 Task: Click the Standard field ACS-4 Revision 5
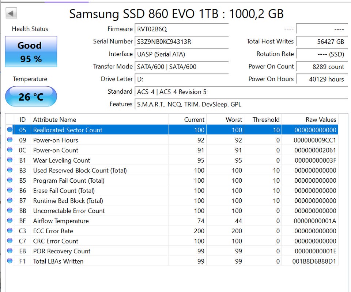241,92
